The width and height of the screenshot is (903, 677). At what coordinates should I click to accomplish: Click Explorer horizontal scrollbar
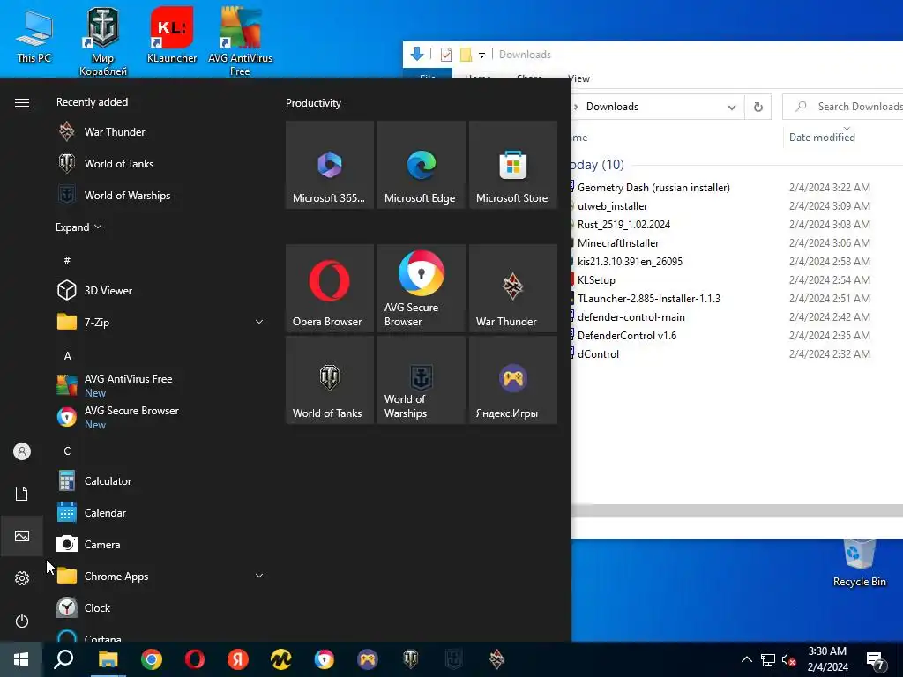(x=737, y=510)
